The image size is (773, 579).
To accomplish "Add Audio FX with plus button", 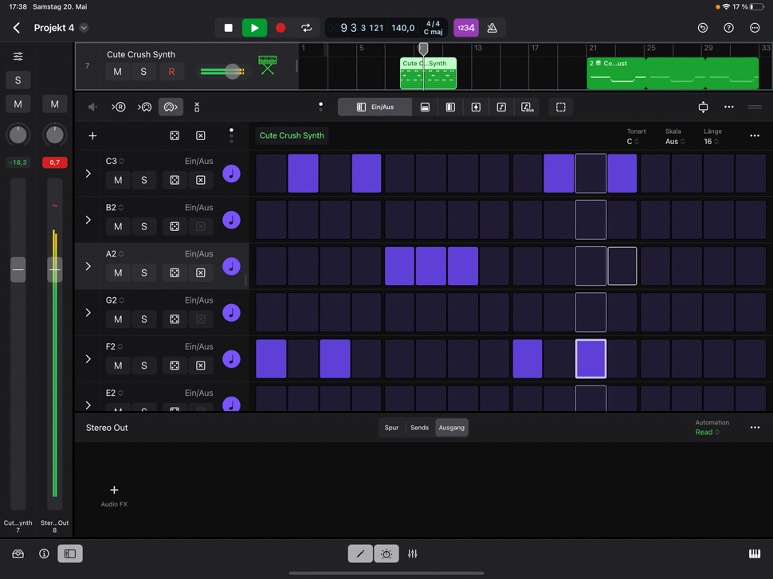I will pos(115,490).
